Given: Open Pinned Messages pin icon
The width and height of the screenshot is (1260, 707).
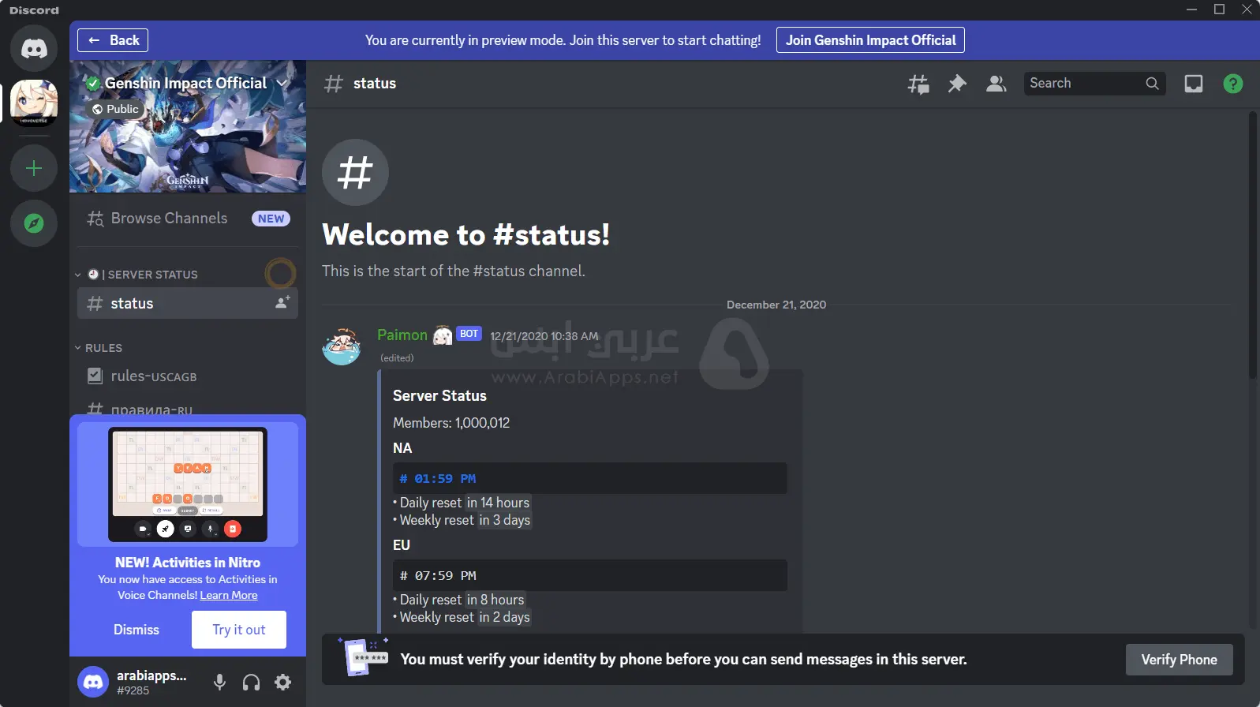Looking at the screenshot, I should (x=957, y=84).
